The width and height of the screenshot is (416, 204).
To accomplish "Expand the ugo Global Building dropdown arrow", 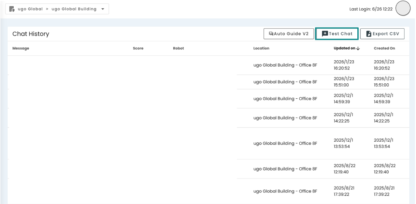I will (x=103, y=9).
